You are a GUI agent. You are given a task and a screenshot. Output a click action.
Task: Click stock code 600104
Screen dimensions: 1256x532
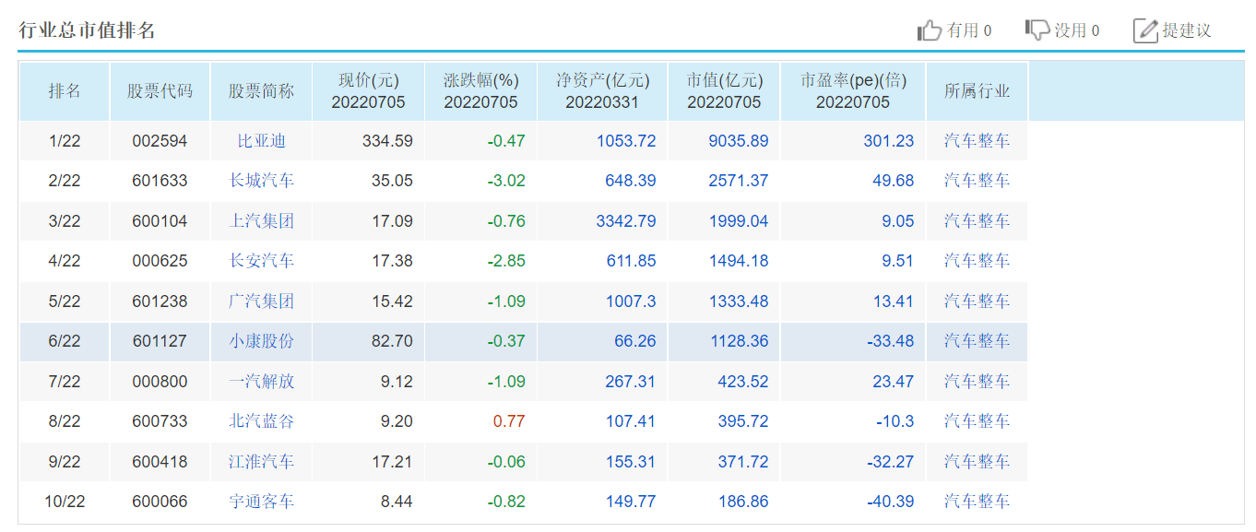pyautogui.click(x=160, y=221)
